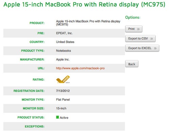
Task: Click the United States country value
Action: 65,42
